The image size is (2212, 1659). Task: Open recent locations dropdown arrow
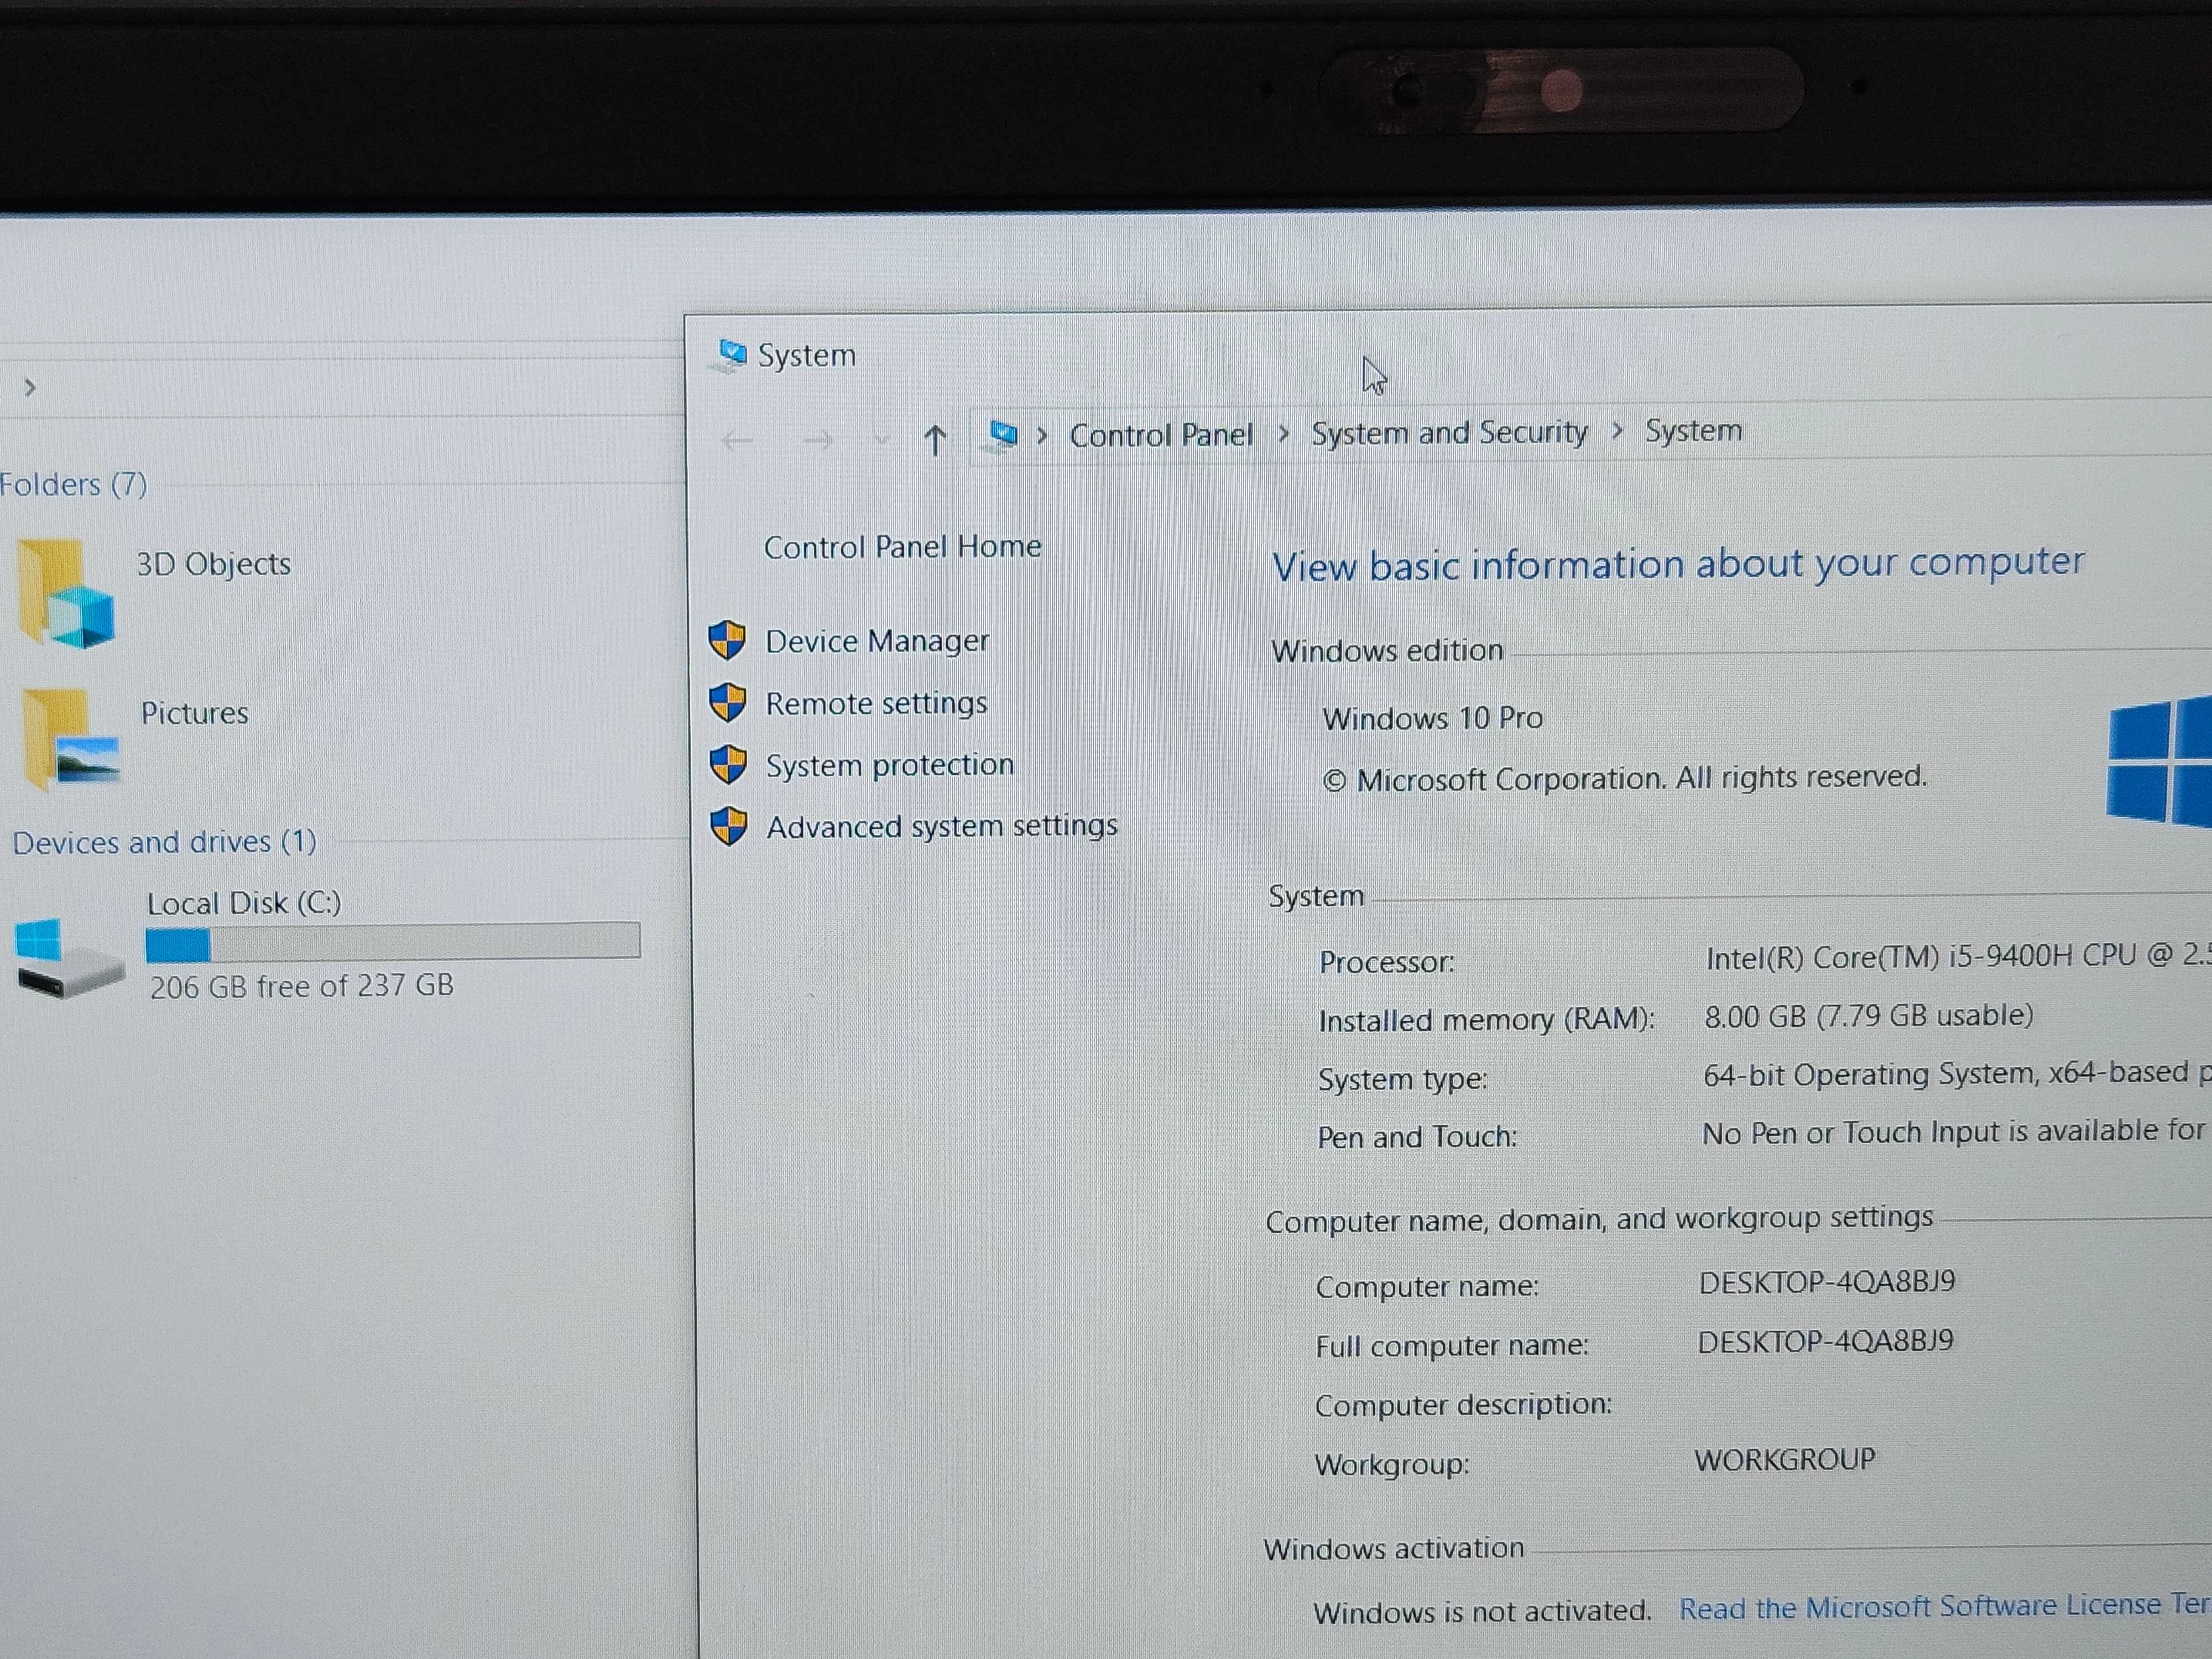point(881,439)
